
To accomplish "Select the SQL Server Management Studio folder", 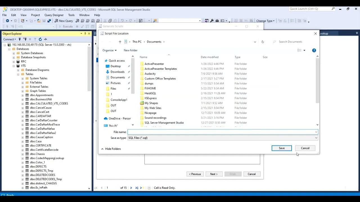I will (164, 123).
